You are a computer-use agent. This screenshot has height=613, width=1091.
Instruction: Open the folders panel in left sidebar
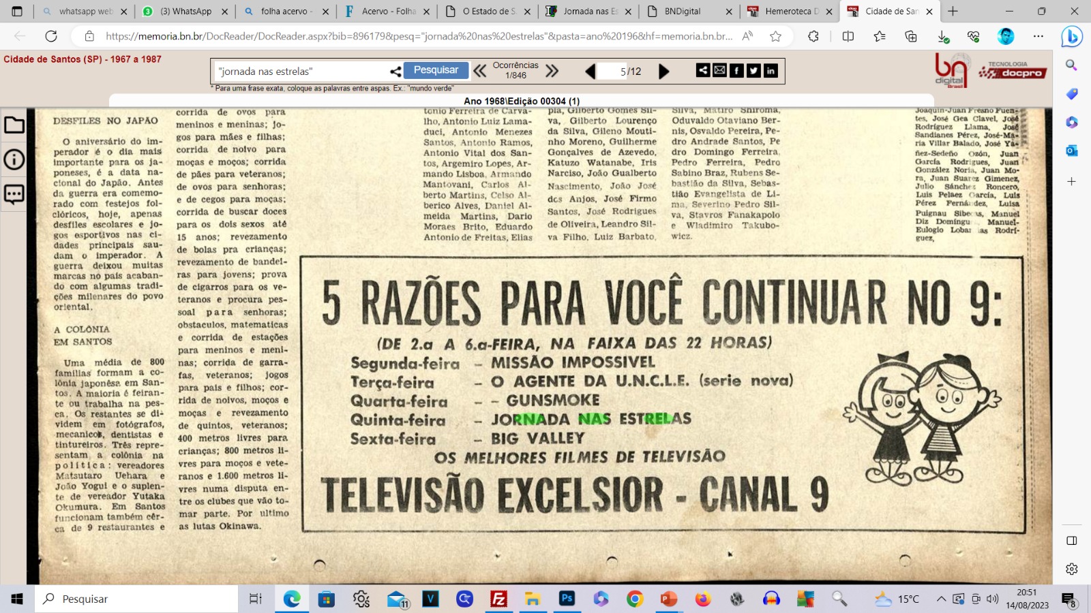click(x=14, y=125)
